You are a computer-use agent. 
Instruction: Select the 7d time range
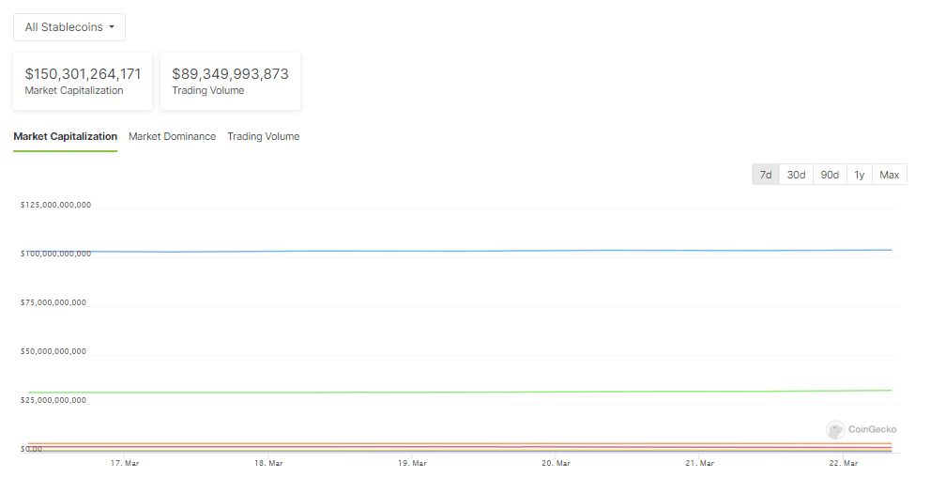click(x=766, y=175)
